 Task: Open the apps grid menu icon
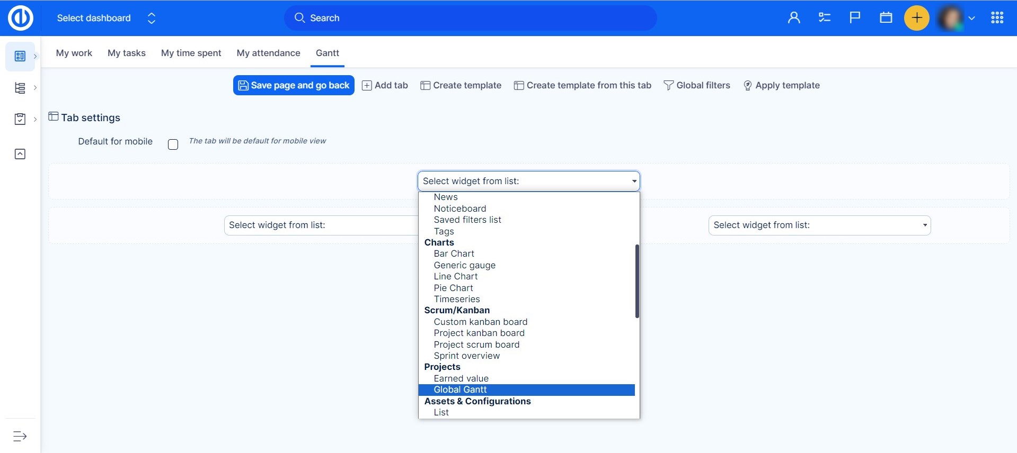(x=997, y=18)
